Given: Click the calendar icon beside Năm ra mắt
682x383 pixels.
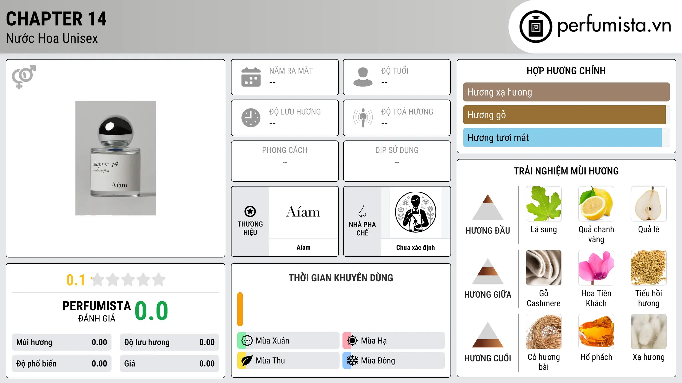Looking at the screenshot, I should pos(251,77).
